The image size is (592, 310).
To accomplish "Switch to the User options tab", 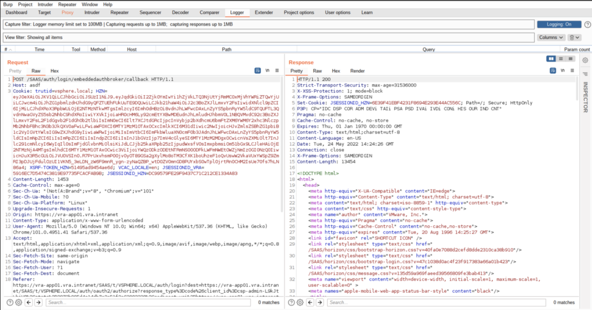I will coord(337,12).
